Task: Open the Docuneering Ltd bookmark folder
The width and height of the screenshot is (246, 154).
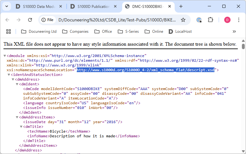Action: pos(39,31)
